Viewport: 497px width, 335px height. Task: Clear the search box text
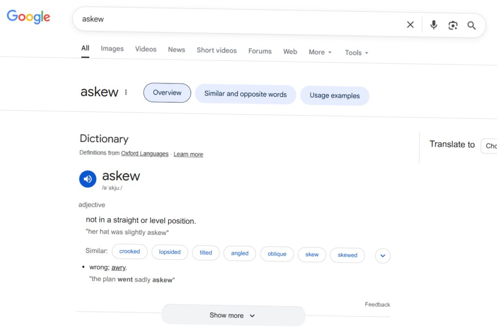[x=410, y=25]
